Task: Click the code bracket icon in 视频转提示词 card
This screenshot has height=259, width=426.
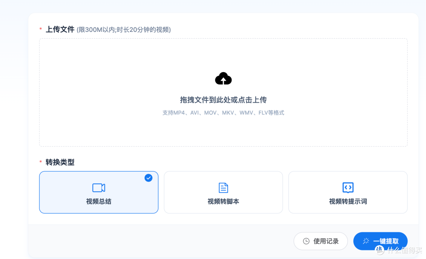Action: click(x=348, y=187)
